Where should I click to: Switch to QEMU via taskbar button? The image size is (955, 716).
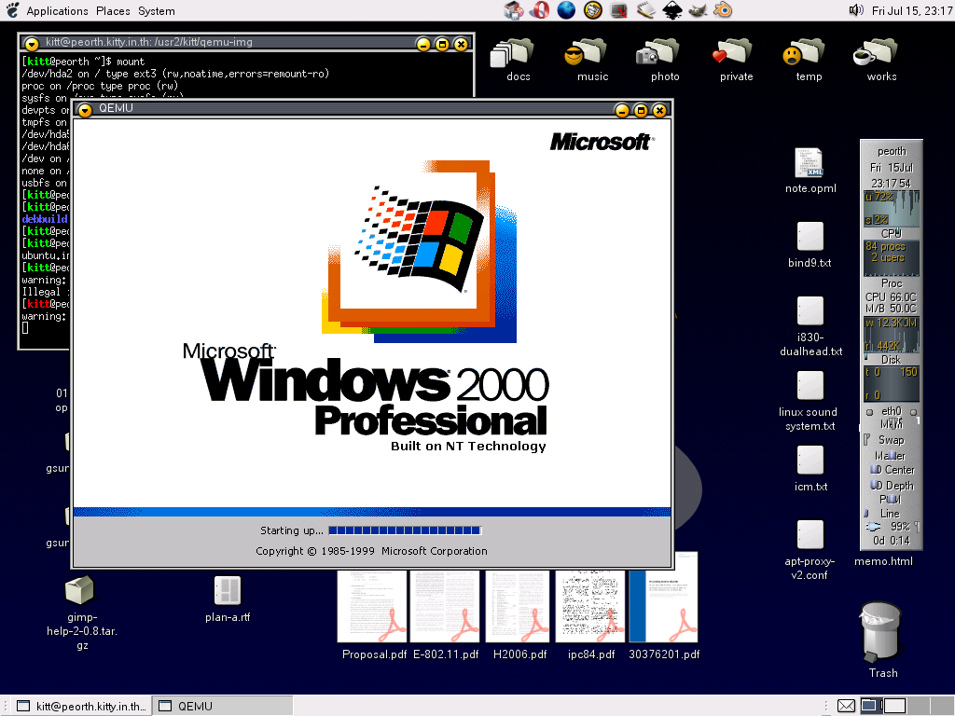click(222, 707)
